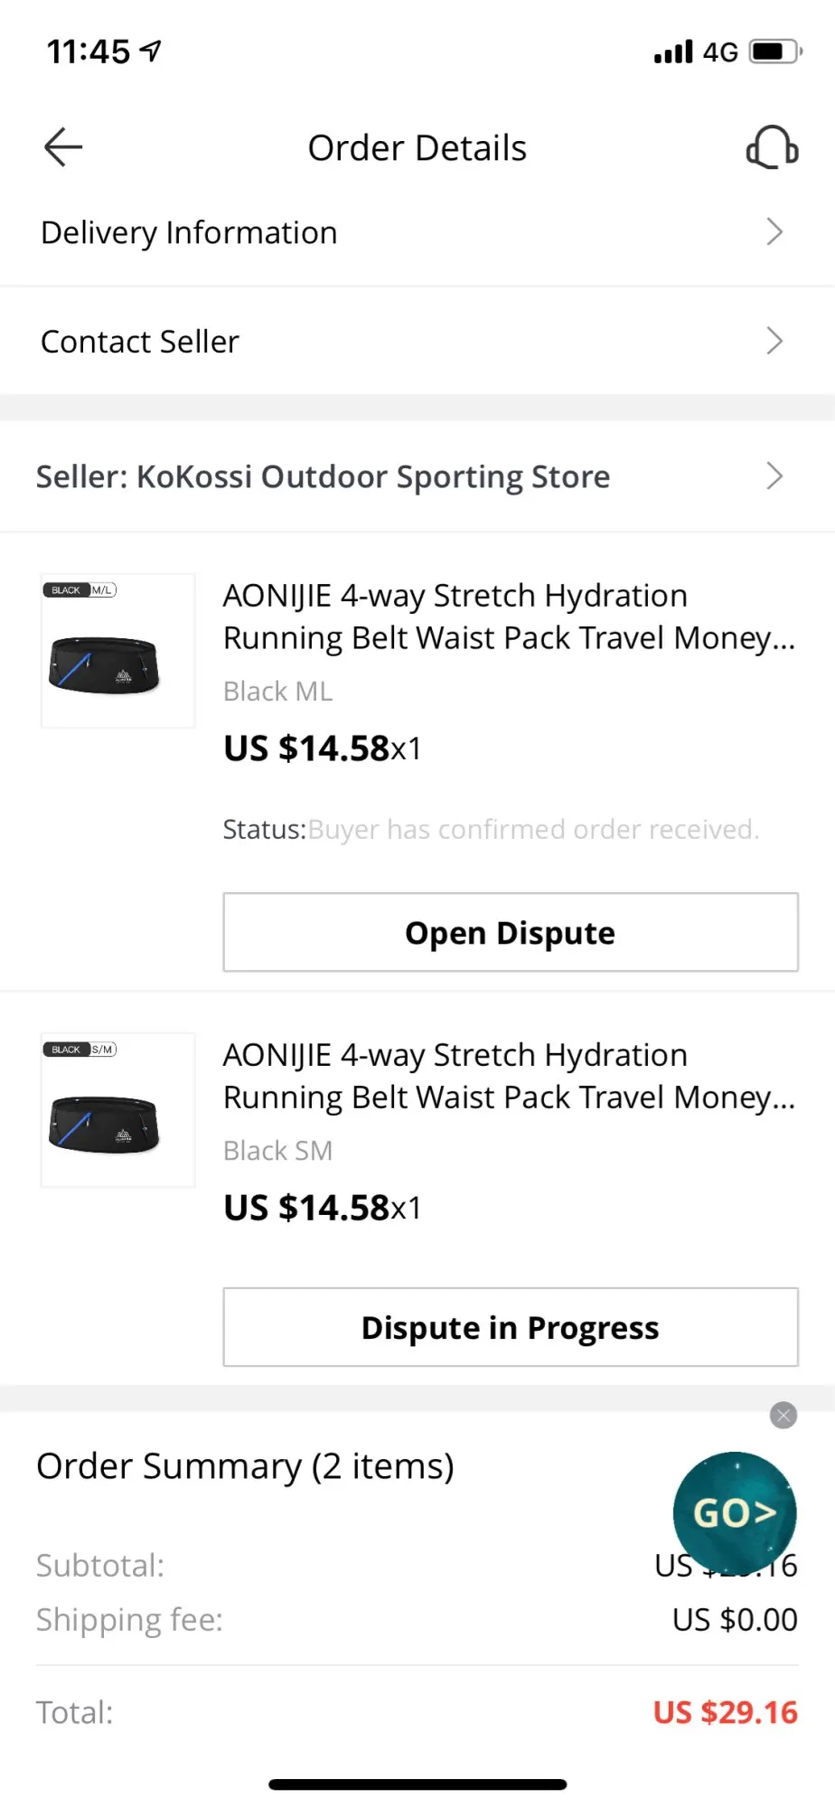This screenshot has width=835, height=1808.
Task: Tap the Black ML running belt title
Action: pyautogui.click(x=509, y=617)
